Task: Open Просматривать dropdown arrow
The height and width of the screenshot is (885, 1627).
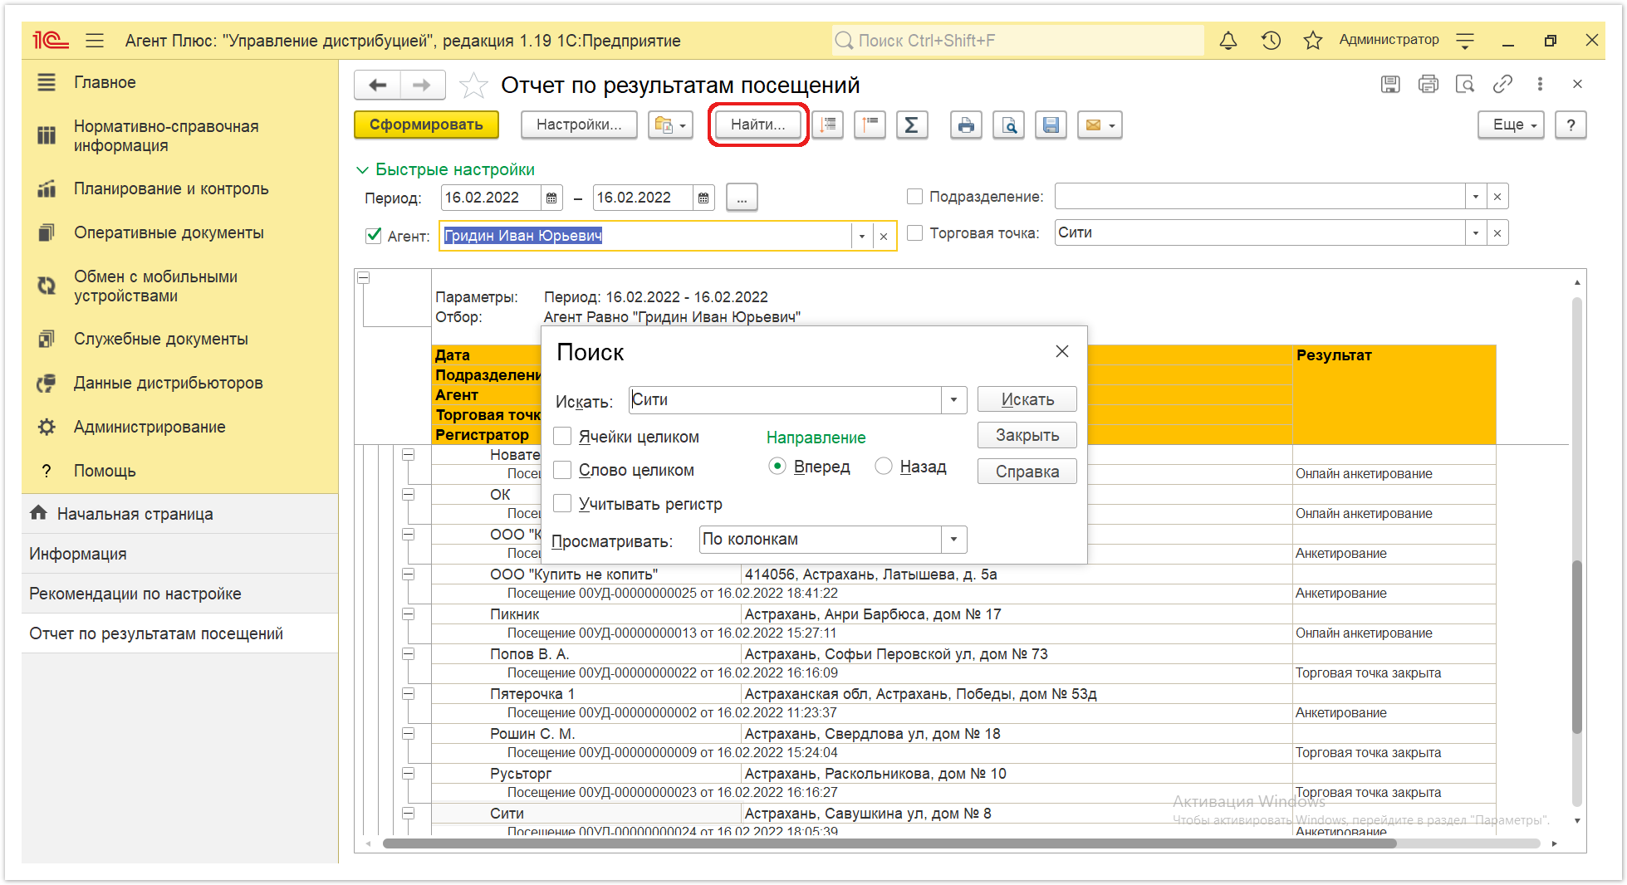Action: click(x=953, y=540)
